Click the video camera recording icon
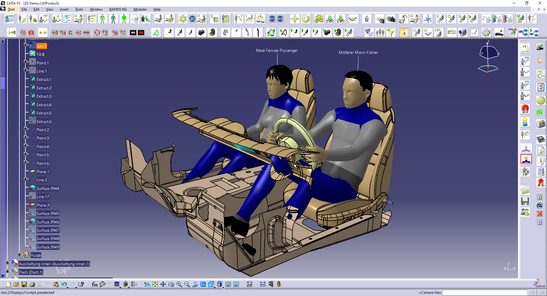The image size is (547, 296). 463,33
